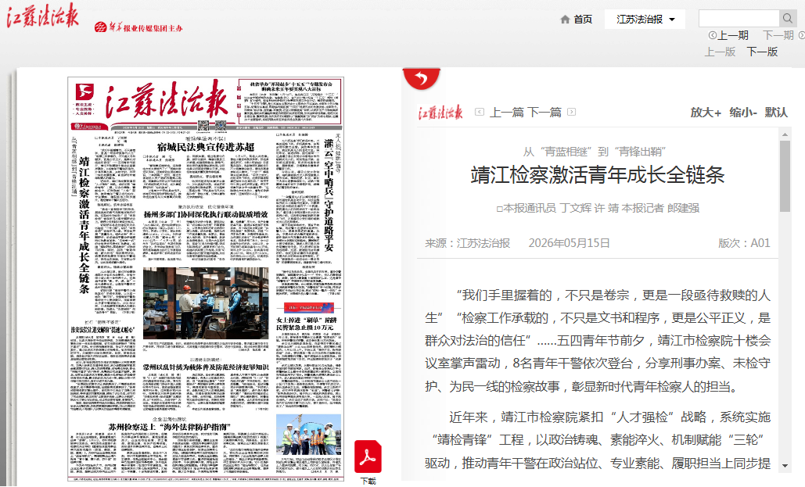
Task: Click the QR codes under masthead
Action: click(212, 125)
